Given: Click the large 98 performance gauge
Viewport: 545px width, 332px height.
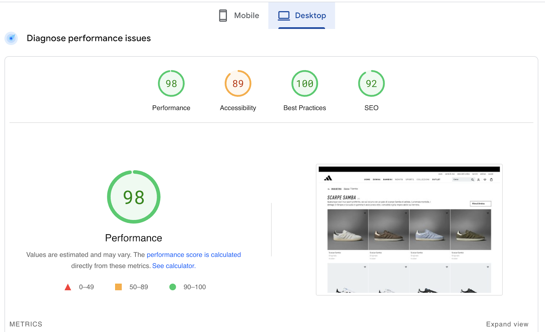Looking at the screenshot, I should (x=134, y=197).
